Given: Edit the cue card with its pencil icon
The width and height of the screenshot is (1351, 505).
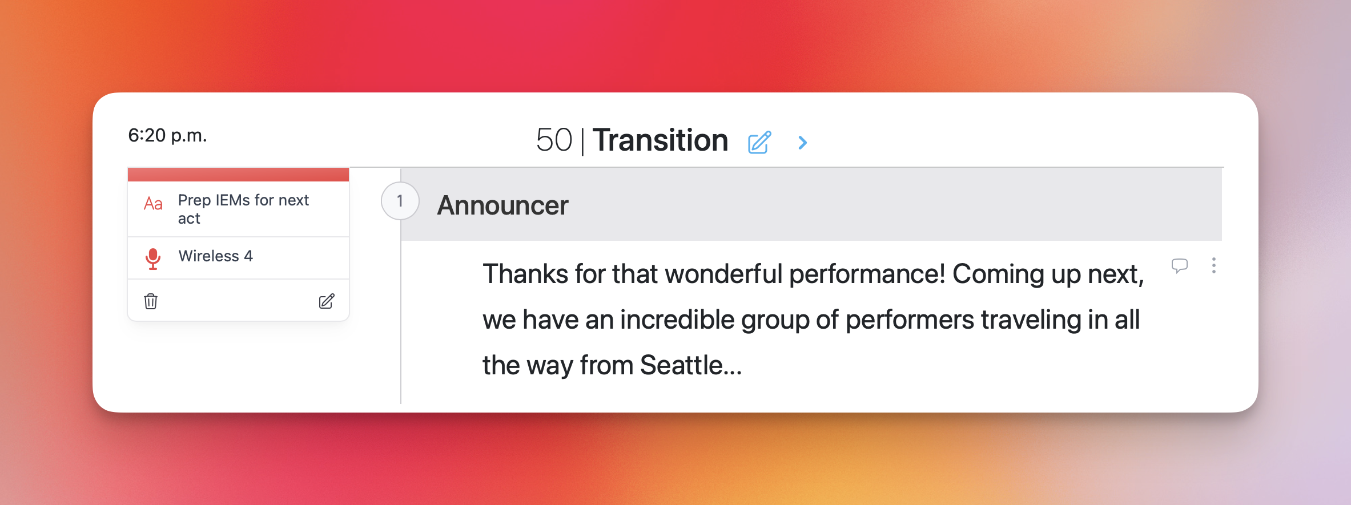Looking at the screenshot, I should [327, 301].
